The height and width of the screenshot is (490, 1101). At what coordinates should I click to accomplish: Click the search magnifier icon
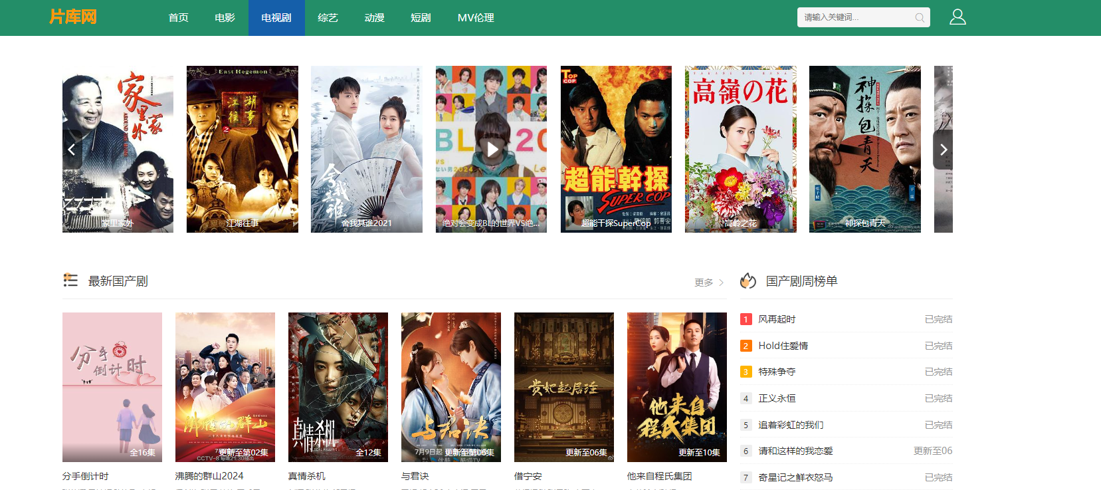tap(920, 17)
